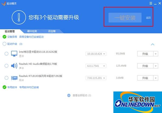Click 升级 button for Realtek RTL81XX driver
Screen dimensions: 162x113
145,78
